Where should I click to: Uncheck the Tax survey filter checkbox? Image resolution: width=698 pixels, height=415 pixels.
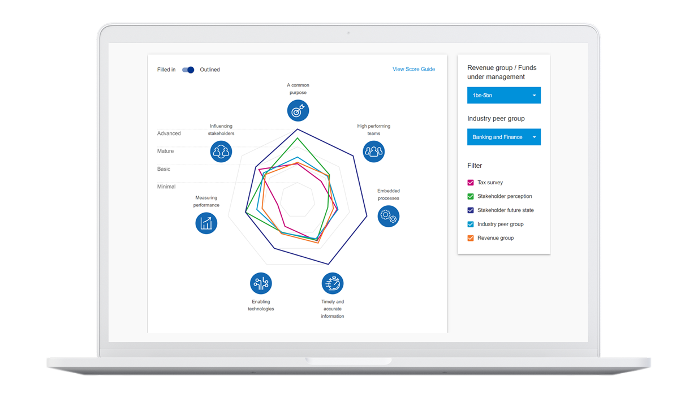click(x=471, y=183)
